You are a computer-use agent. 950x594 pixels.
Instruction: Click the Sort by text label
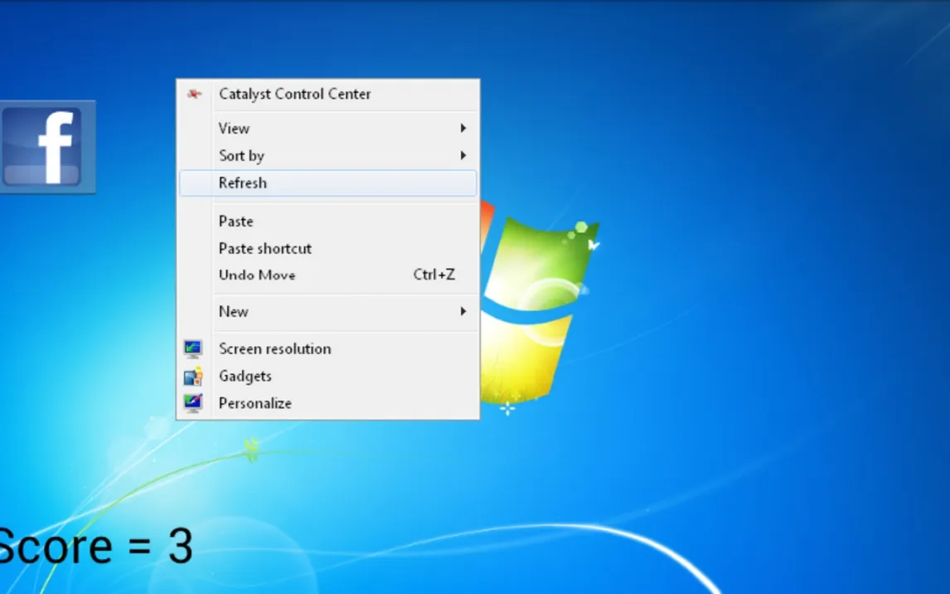point(241,155)
